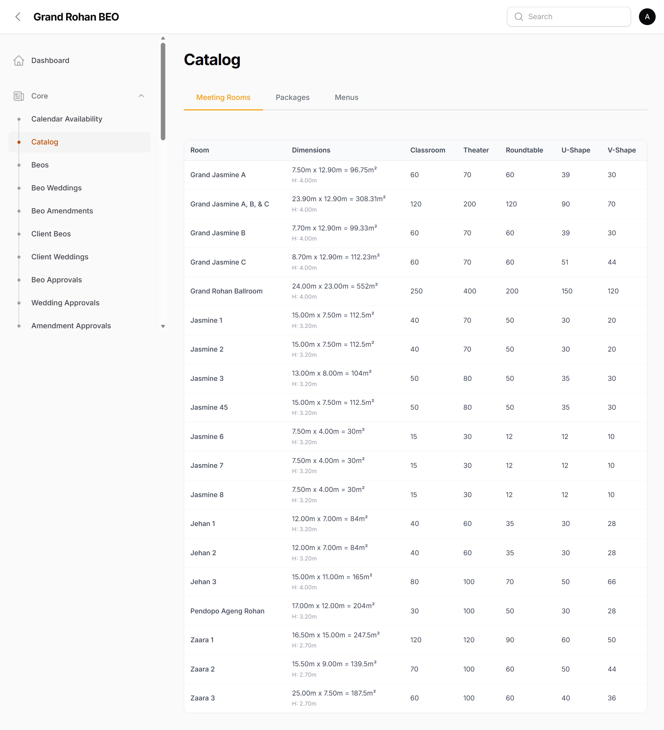Open Client Beos in the sidebar
Viewport: 664px width, 730px height.
pos(80,234)
